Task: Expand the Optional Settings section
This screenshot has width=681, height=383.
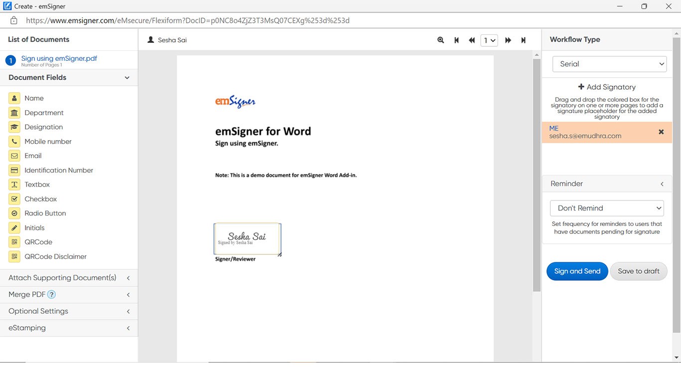Action: [x=128, y=312]
